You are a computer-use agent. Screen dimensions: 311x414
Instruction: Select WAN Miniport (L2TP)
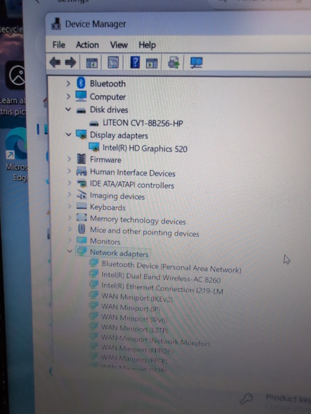tap(135, 329)
